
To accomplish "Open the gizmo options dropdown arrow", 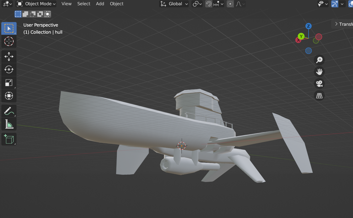I will pos(342,4).
